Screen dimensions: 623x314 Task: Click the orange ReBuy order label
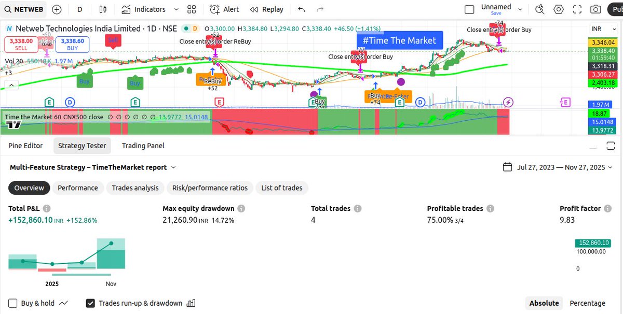(x=211, y=80)
